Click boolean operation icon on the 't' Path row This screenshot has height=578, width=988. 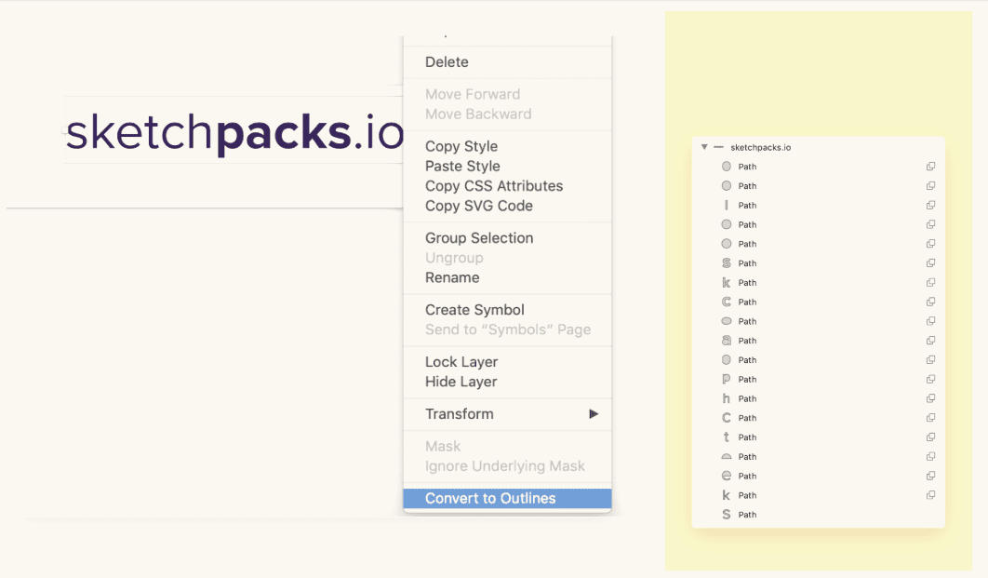click(930, 437)
